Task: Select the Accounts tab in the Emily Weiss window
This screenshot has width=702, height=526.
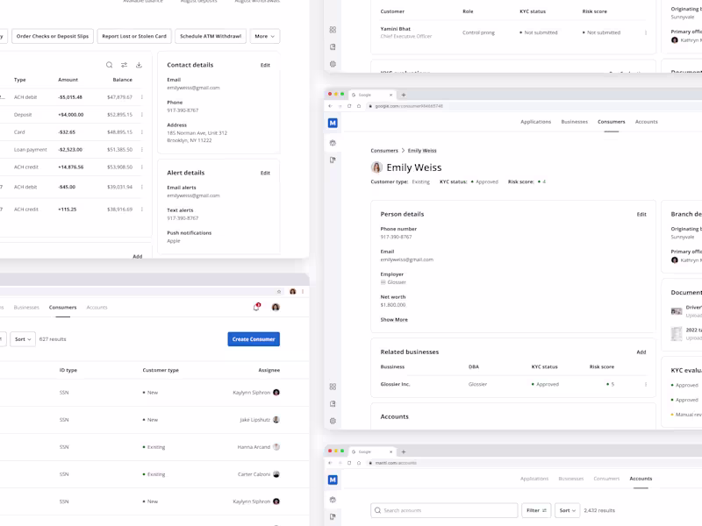Action: pos(647,122)
